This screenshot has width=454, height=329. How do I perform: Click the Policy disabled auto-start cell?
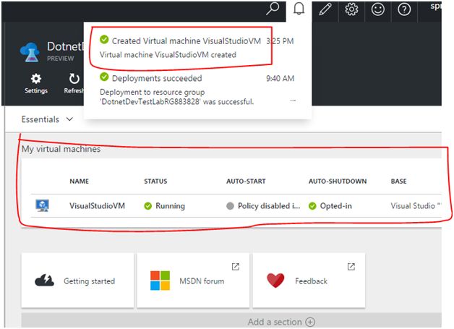pos(263,206)
